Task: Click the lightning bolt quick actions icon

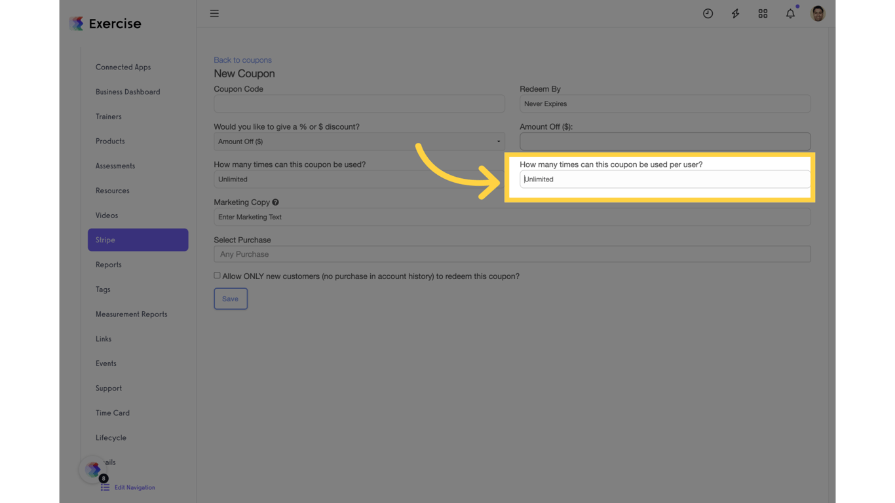Action: pyautogui.click(x=735, y=13)
